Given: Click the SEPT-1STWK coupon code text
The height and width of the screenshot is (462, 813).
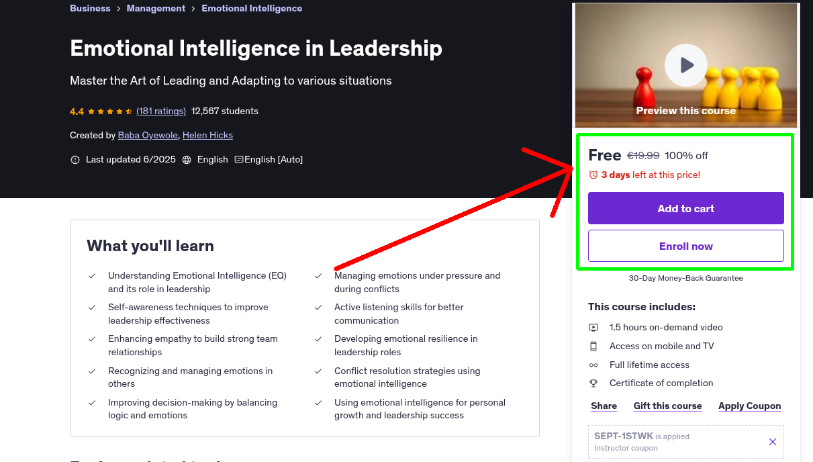Looking at the screenshot, I should tap(624, 436).
